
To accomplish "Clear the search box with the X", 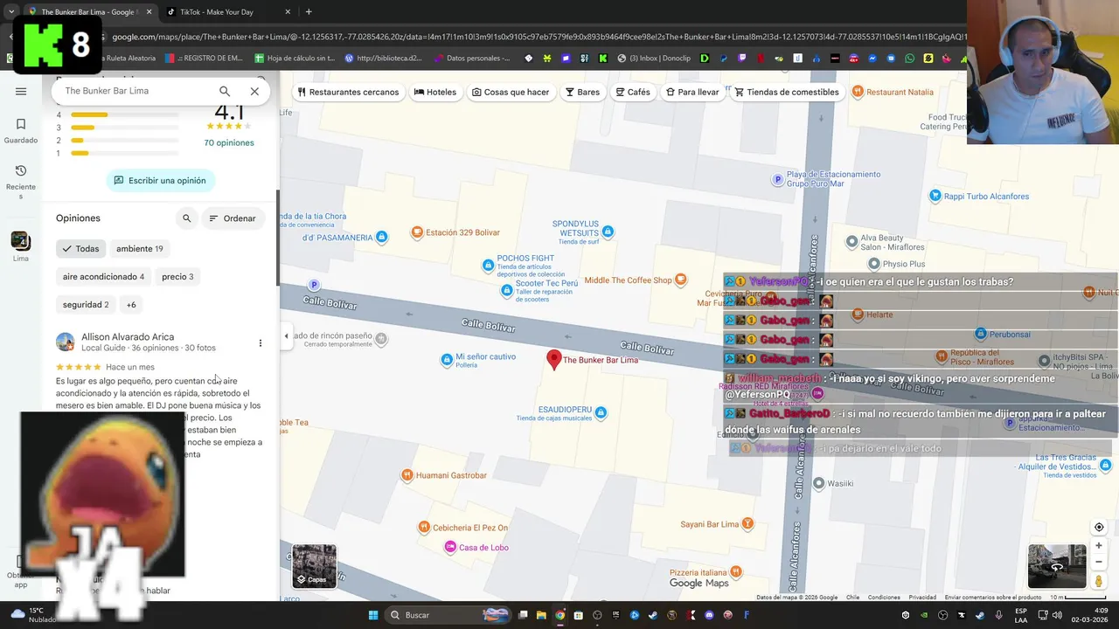I will coord(254,91).
